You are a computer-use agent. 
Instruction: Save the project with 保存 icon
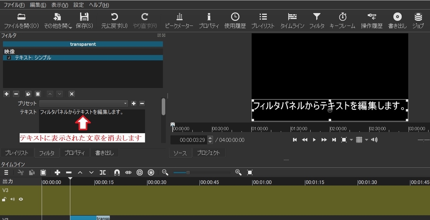[84, 20]
